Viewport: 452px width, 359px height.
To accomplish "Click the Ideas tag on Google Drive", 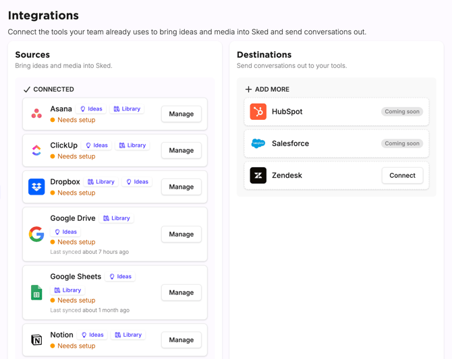I will click(65, 232).
